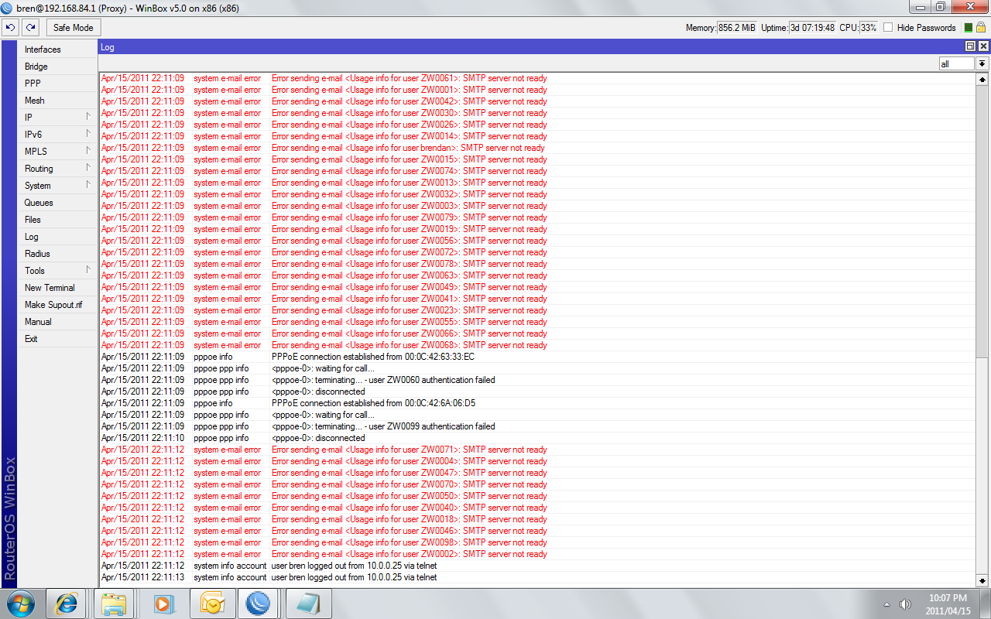The height and width of the screenshot is (619, 991).
Task: Open the Windows Start menu
Action: pyautogui.click(x=22, y=603)
